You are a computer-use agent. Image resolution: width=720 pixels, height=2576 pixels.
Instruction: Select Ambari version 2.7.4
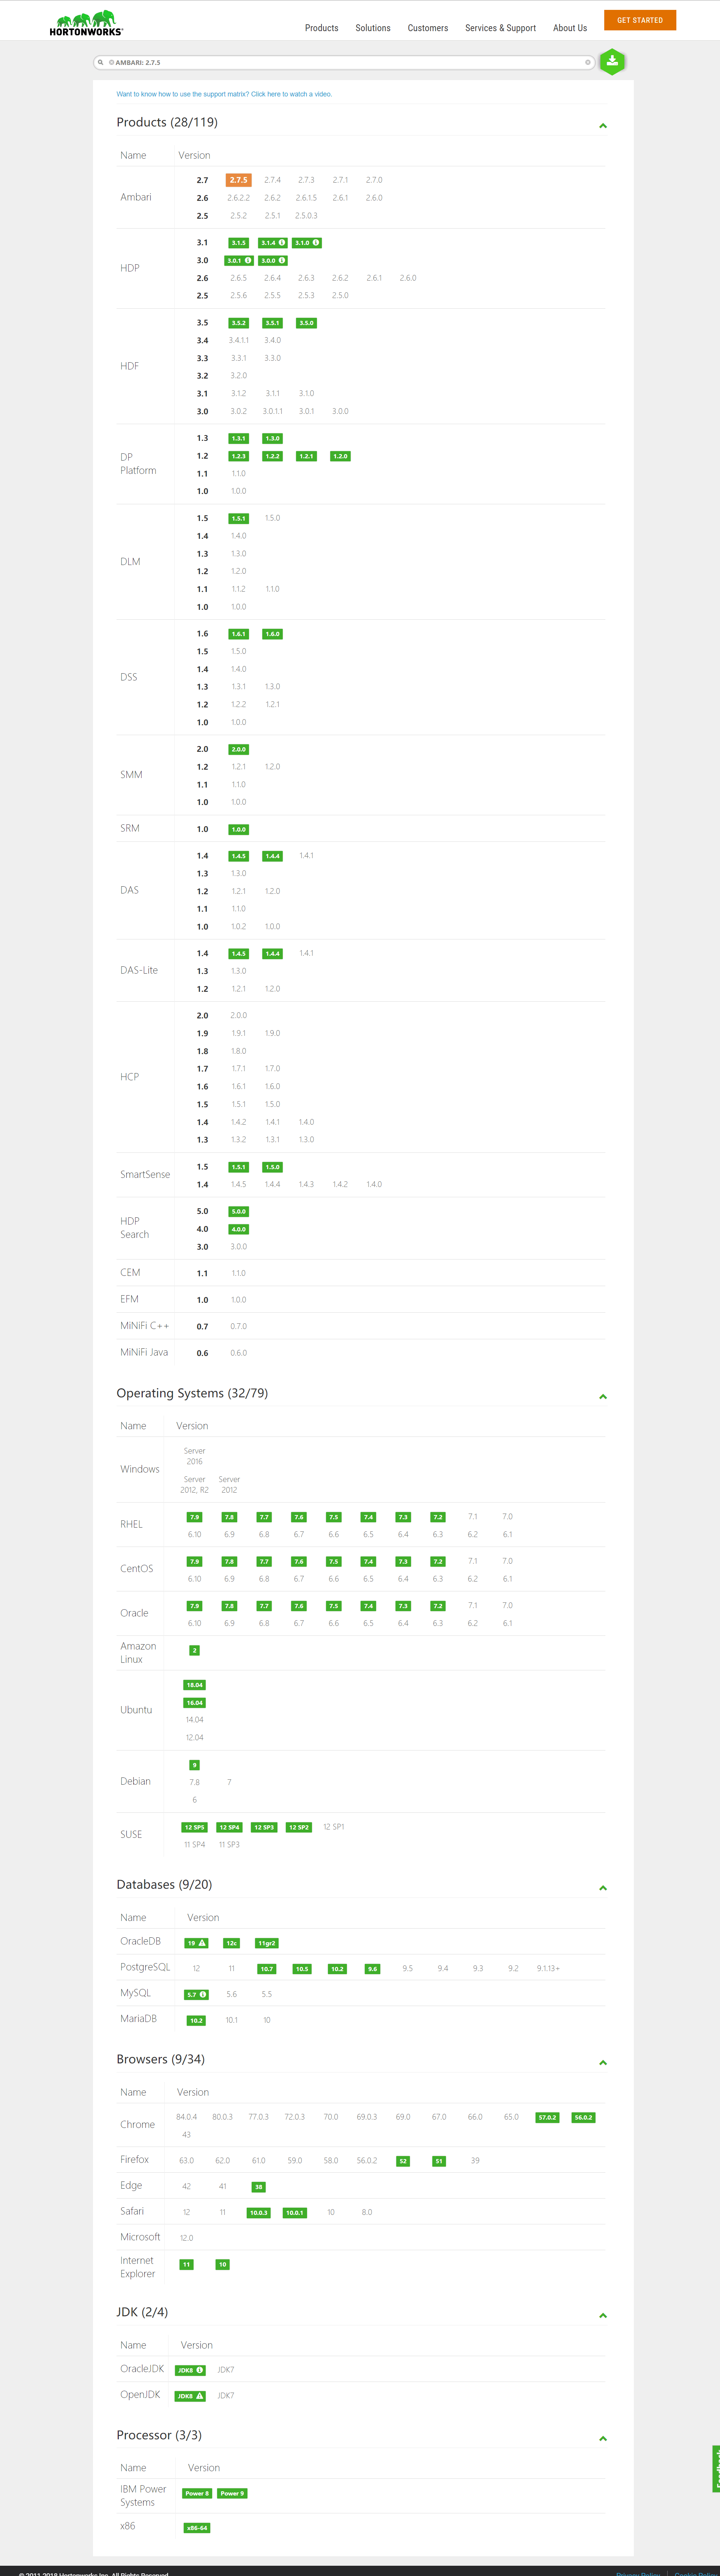coord(272,180)
